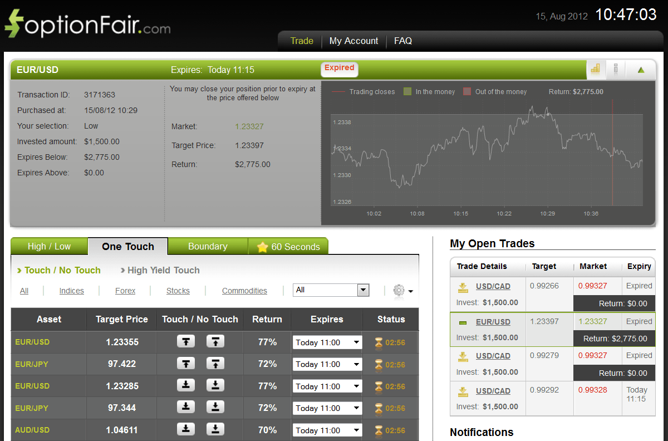Select AUD/USD asset name in table
668x441 pixels.
[x=32, y=430]
